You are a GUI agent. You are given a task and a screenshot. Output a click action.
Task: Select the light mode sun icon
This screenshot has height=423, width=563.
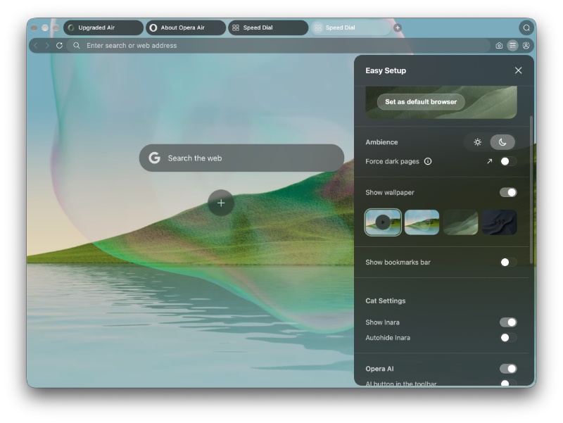point(477,142)
